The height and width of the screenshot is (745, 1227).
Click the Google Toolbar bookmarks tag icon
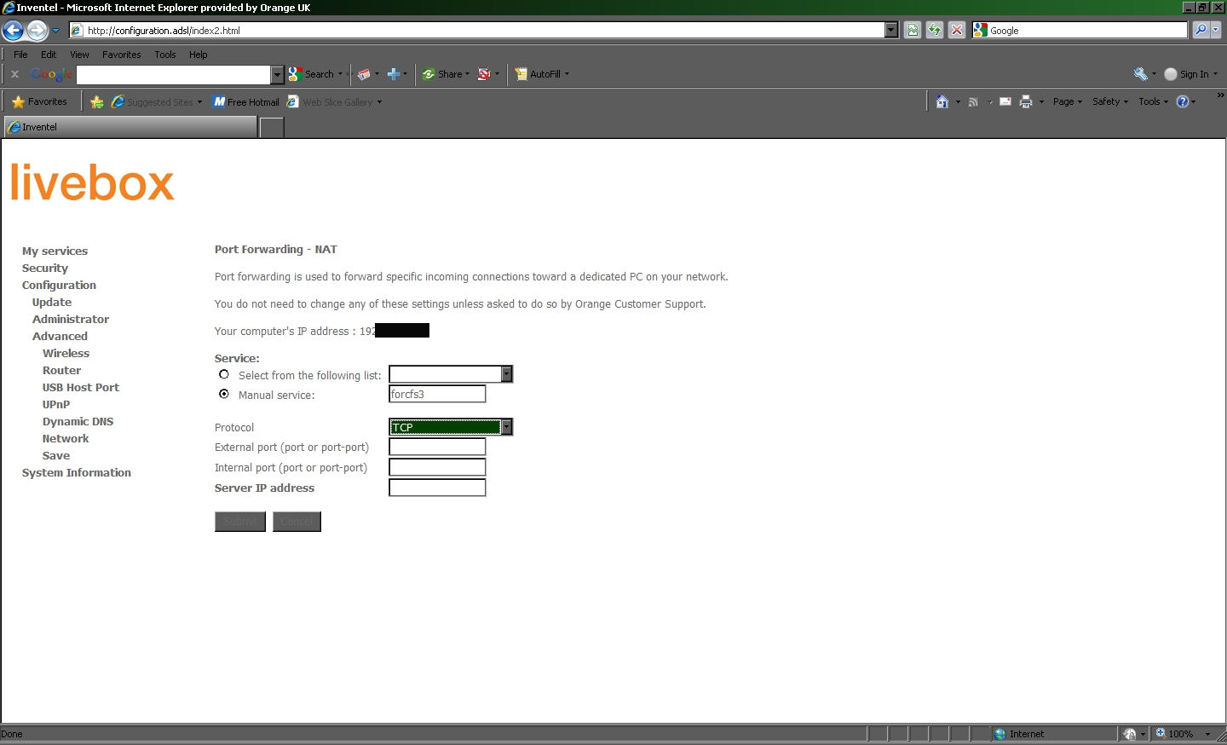(364, 74)
